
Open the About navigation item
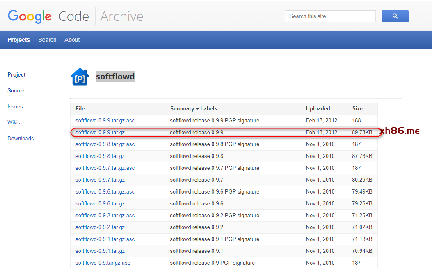[x=72, y=40]
